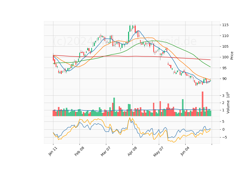The height and width of the screenshot is (175, 244).
Task: Click the 95 price tick label
Action: click(224, 68)
